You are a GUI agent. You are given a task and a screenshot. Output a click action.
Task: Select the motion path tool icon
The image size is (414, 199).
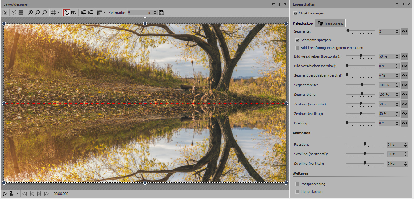tap(67, 13)
